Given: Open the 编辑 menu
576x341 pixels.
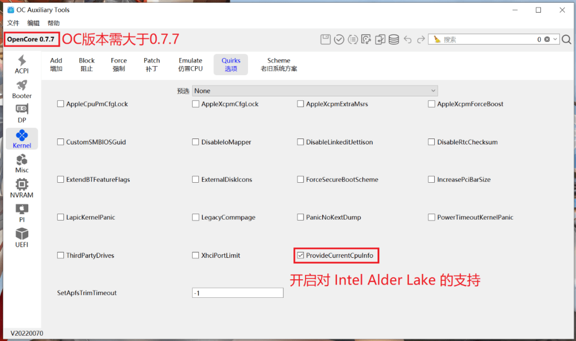Looking at the screenshot, I should pos(33,23).
